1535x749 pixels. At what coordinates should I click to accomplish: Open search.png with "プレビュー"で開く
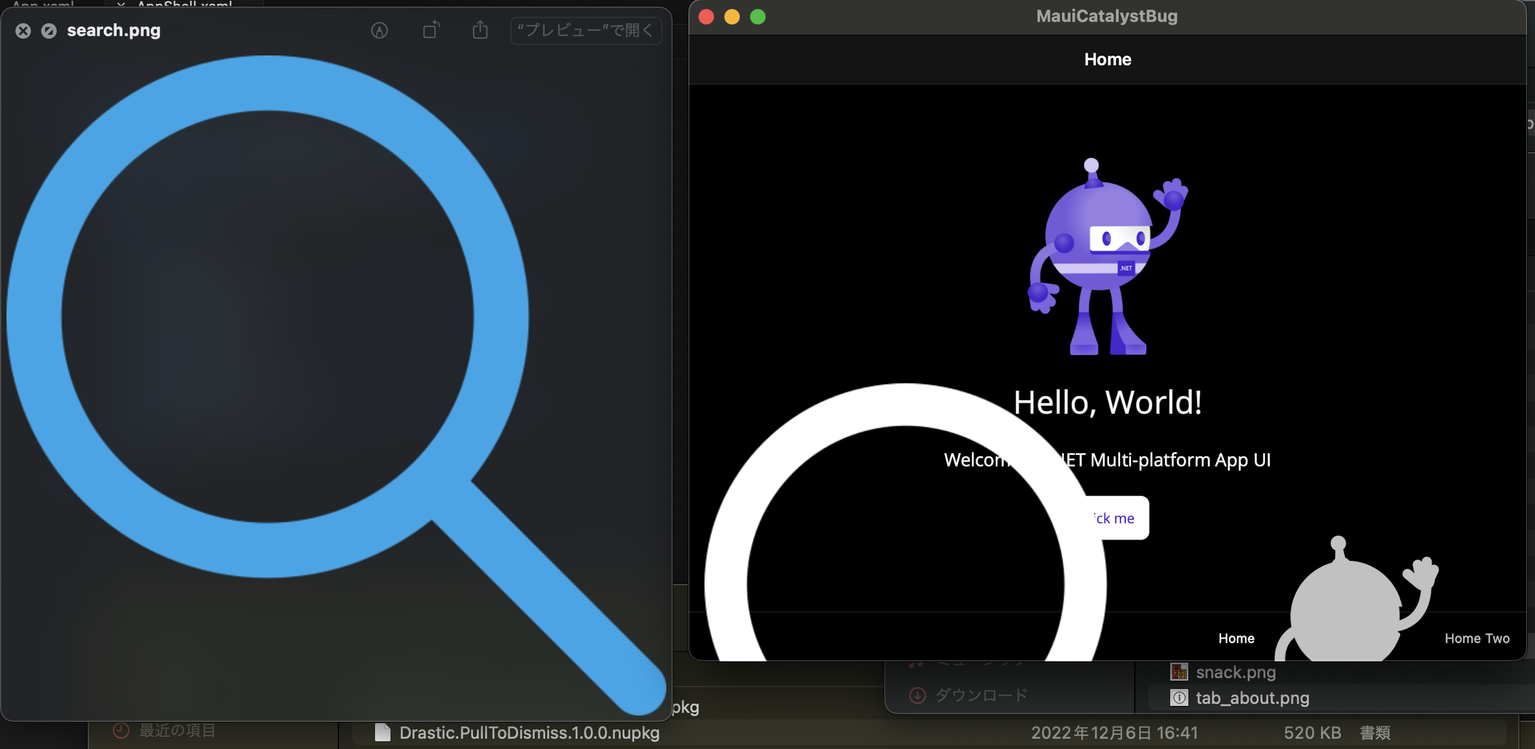[584, 30]
